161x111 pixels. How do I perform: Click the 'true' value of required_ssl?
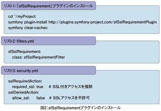(40, 87)
